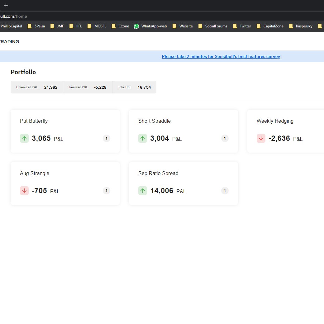Click the position count badge on Put Butterfly
Image resolution: width=324 pixels, height=324 pixels.
pos(107,138)
